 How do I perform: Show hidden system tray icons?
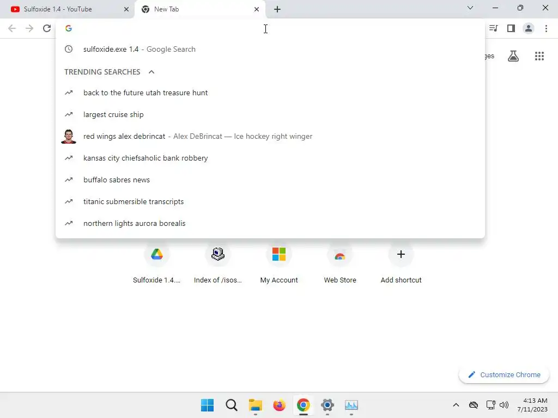[456, 405]
